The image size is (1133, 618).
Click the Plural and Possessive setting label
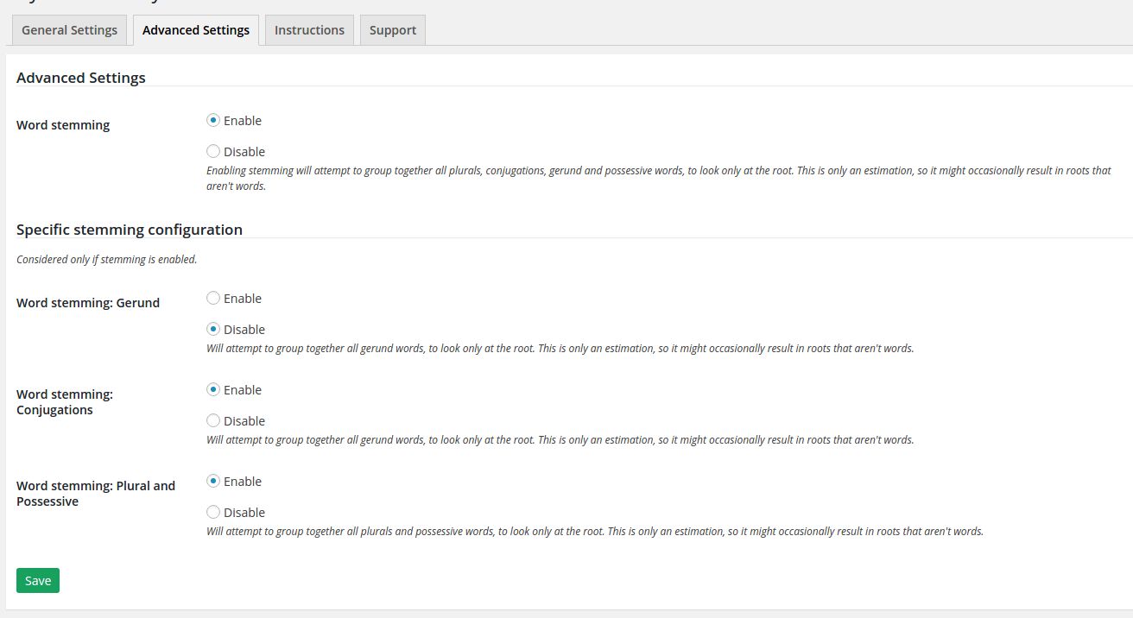coord(96,494)
